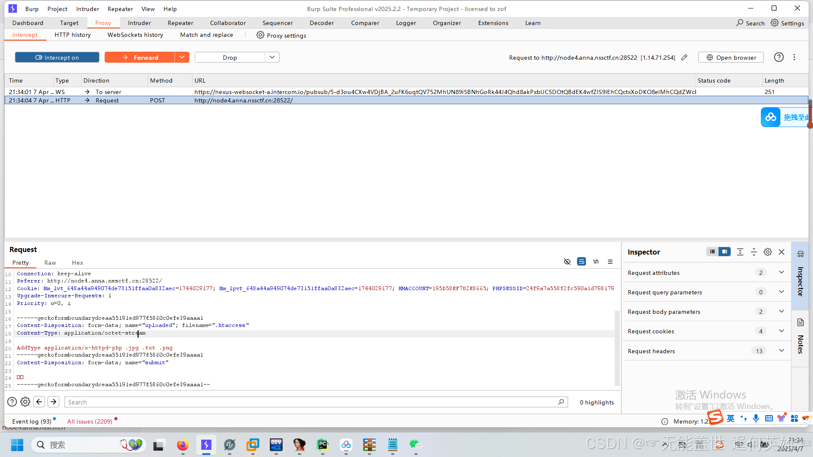813x457 pixels.
Task: Switch request view to Hex
Action: (78, 263)
